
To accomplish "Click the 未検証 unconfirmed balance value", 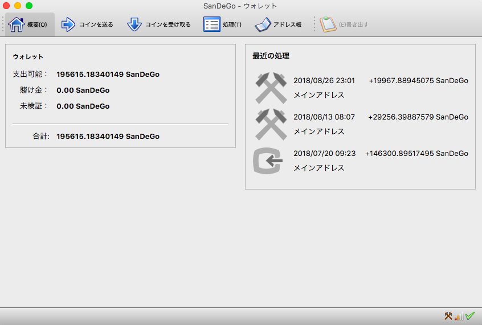I will tap(83, 106).
